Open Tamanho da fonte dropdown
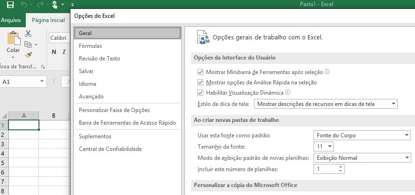Screen dimensions: 415x195 (323, 146)
